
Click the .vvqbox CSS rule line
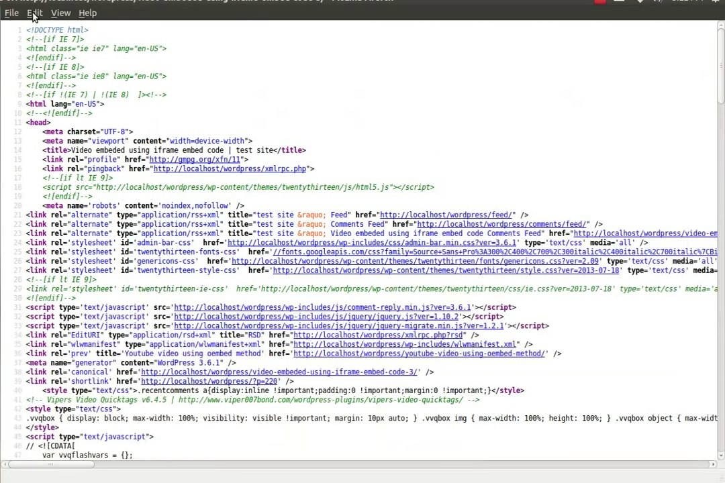(x=372, y=419)
